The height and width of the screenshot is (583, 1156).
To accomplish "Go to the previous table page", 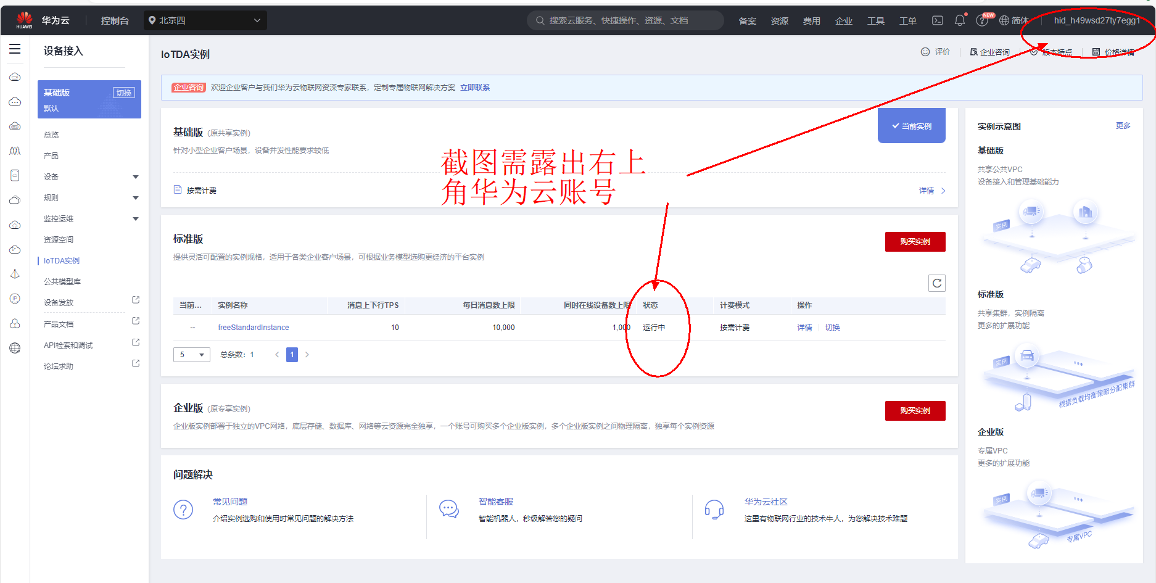I will pos(277,355).
